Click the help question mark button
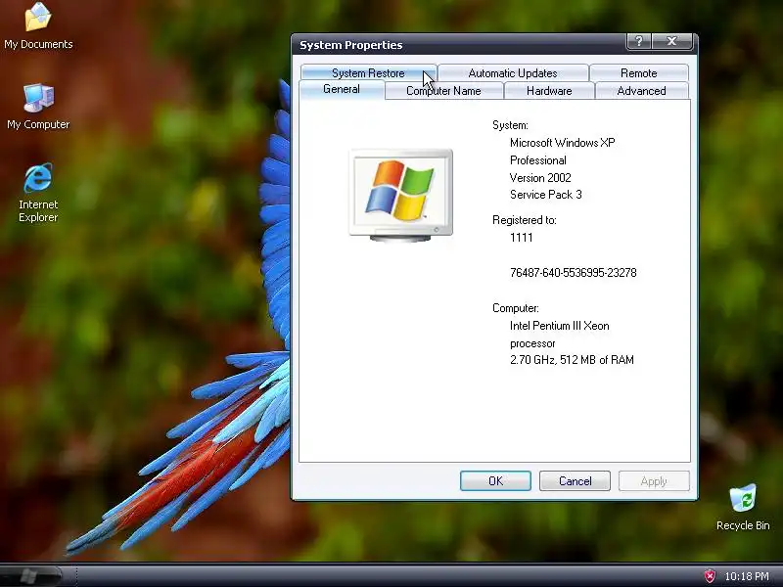 [639, 42]
